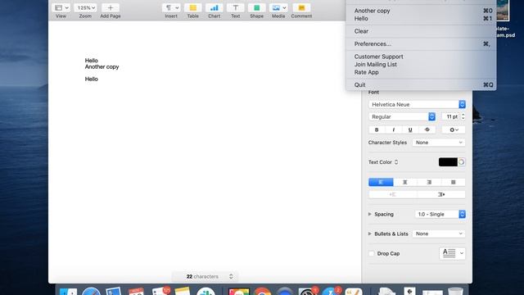Toggle underline formatting
This screenshot has height=295, width=524.
click(410, 129)
